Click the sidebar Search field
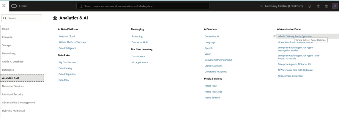 pos(22,18)
